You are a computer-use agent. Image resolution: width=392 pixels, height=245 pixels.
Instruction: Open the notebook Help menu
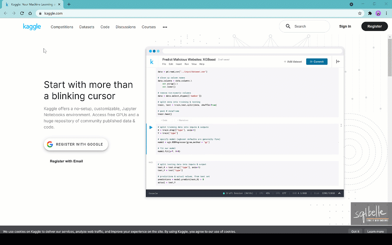(x=202, y=64)
